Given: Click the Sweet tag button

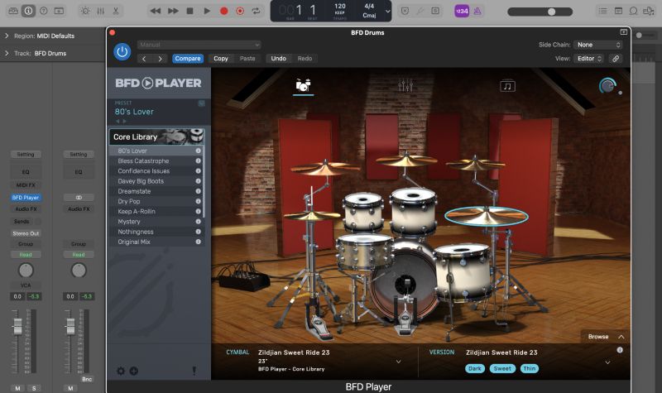Looking at the screenshot, I should click(502, 368).
